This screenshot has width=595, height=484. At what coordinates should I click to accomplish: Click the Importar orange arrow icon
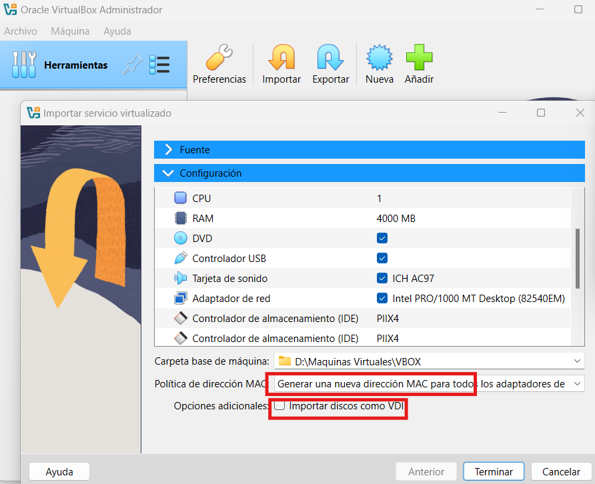[x=281, y=57]
